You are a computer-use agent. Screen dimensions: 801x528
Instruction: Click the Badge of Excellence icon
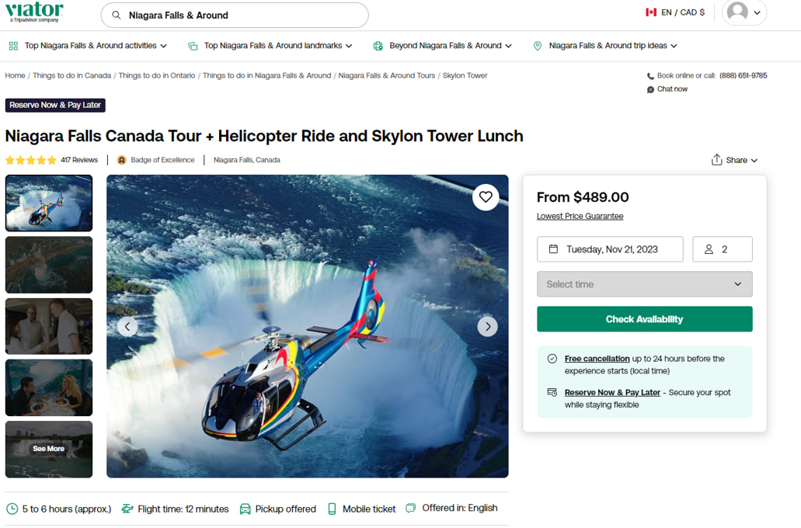(120, 159)
